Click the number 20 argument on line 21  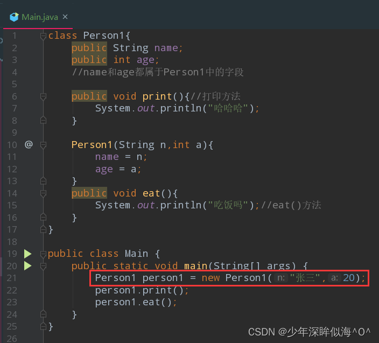pos(348,278)
